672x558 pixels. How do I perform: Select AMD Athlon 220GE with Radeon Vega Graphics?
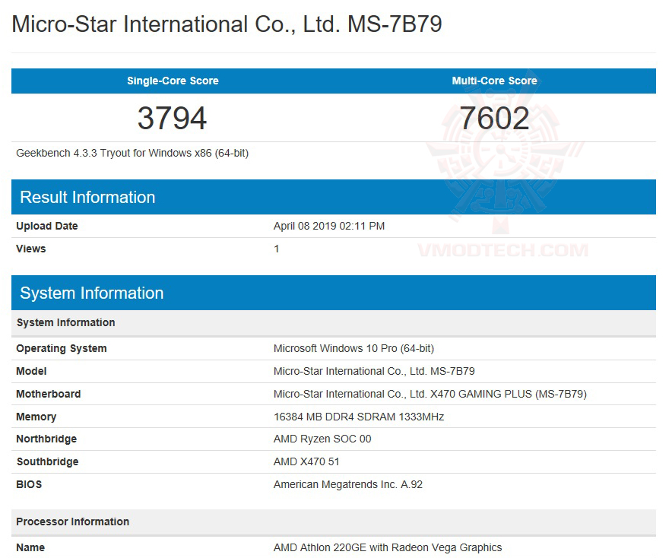(388, 547)
